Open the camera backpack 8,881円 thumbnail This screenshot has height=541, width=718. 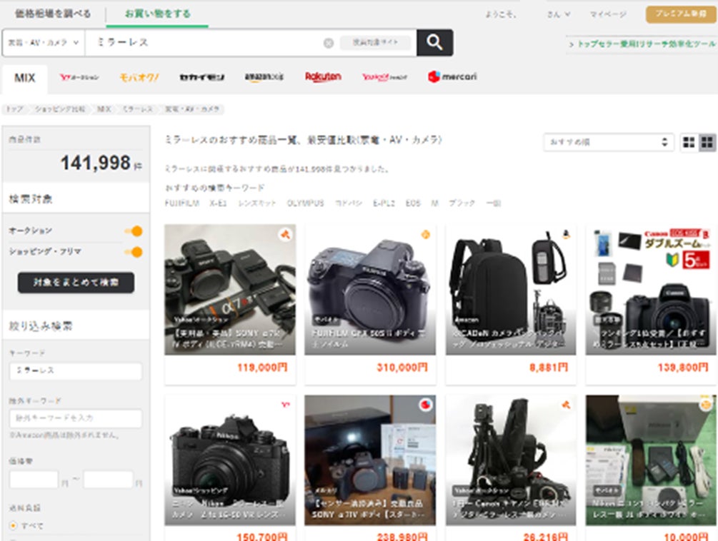click(x=511, y=290)
